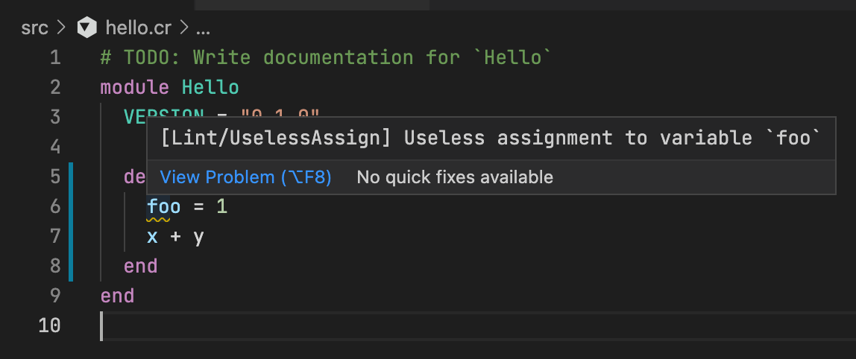Screen dimensions: 856x359
Task: Click the View Problem link
Action: coord(246,177)
